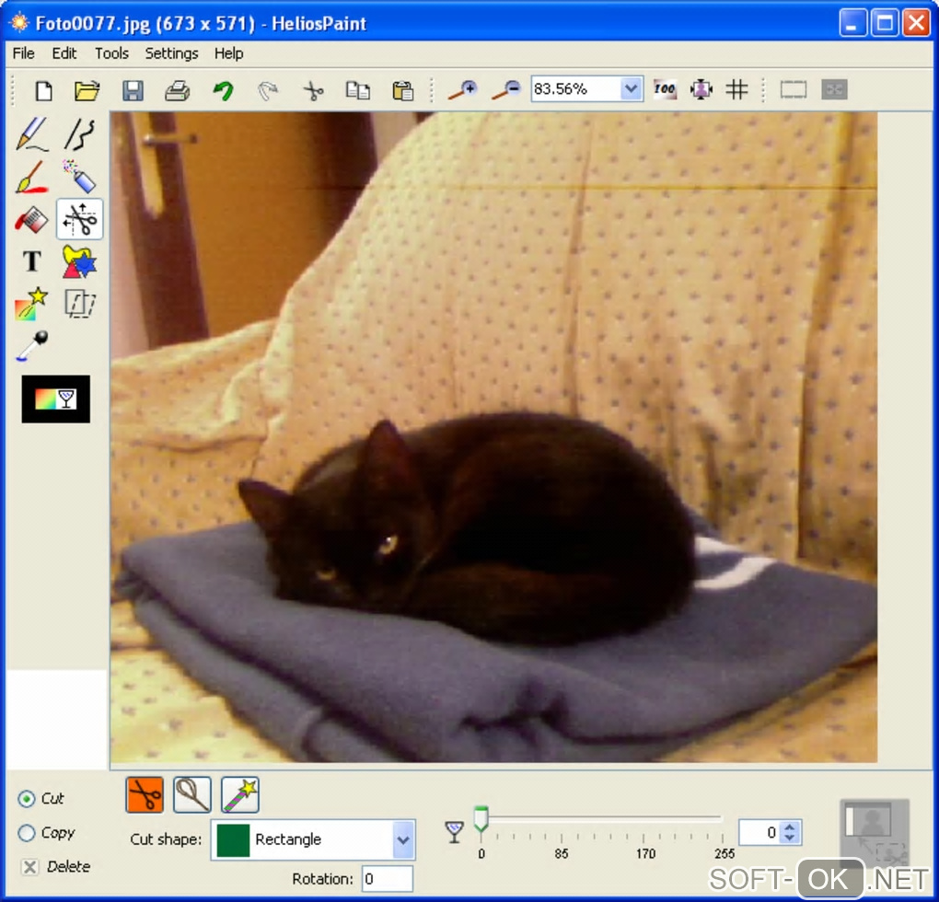The width and height of the screenshot is (939, 902).
Task: Click the Copy icon in top toolbar
Action: (x=357, y=91)
